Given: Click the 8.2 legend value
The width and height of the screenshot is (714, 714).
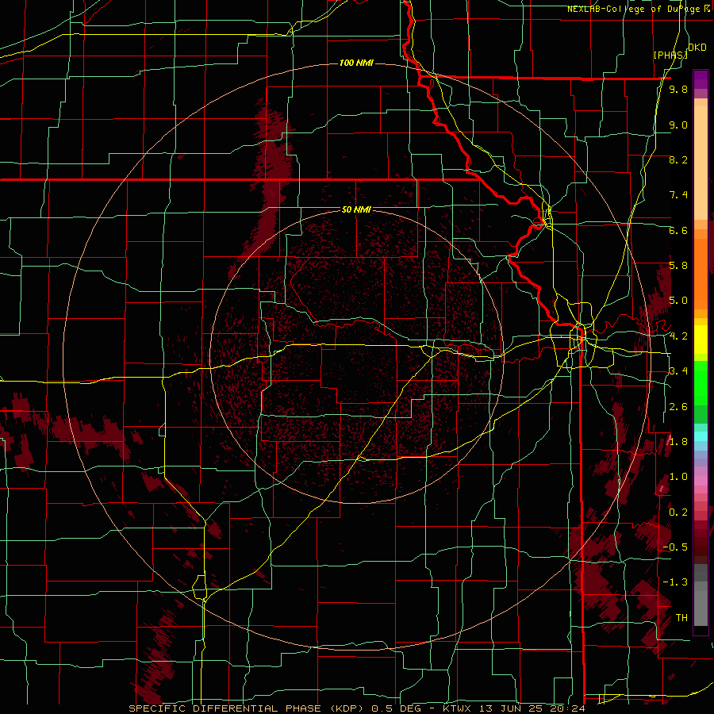Looking at the screenshot, I should (x=678, y=159).
